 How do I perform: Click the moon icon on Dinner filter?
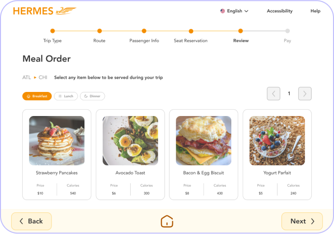point(86,96)
